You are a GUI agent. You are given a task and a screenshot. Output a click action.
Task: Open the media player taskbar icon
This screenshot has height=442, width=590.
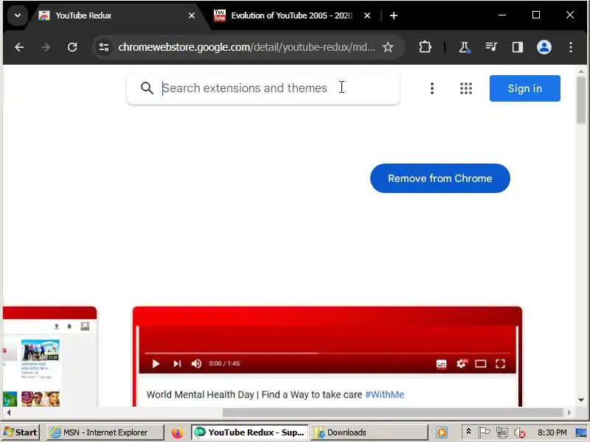(x=442, y=432)
